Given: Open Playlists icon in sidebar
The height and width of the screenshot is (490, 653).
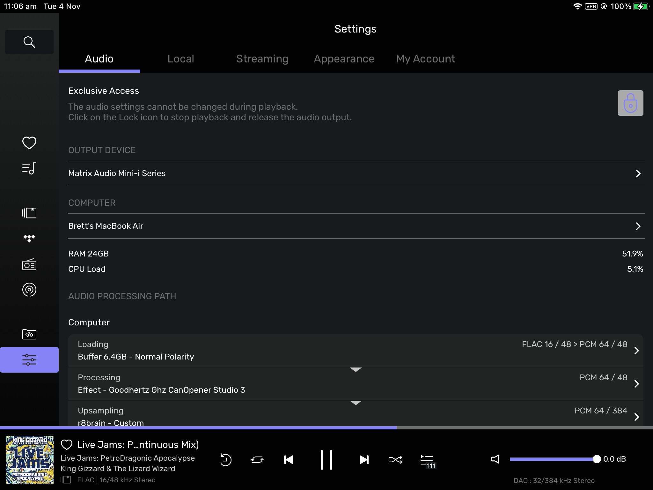Looking at the screenshot, I should [29, 168].
